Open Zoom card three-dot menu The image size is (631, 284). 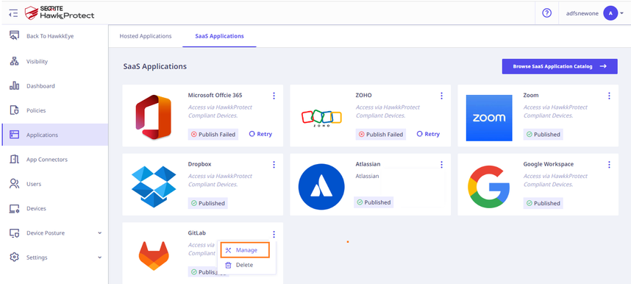(x=609, y=96)
